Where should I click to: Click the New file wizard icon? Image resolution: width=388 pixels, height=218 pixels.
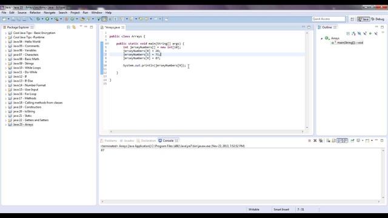click(4, 19)
